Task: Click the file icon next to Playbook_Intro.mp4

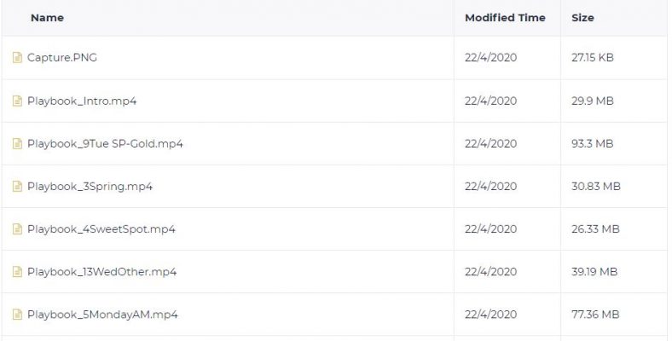Action: pyautogui.click(x=17, y=101)
